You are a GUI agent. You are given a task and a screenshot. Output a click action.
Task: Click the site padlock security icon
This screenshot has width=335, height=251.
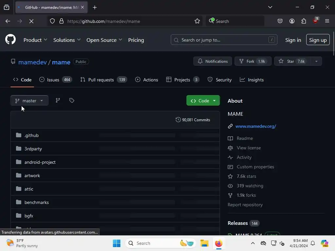click(x=62, y=21)
